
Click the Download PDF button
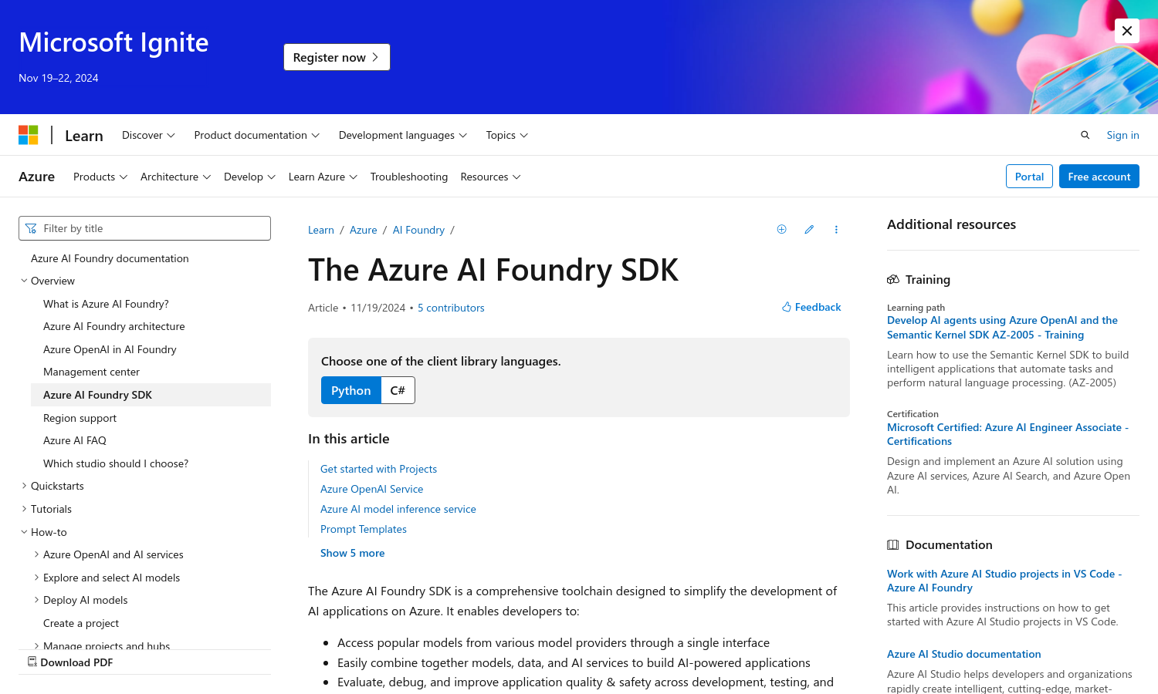70,662
